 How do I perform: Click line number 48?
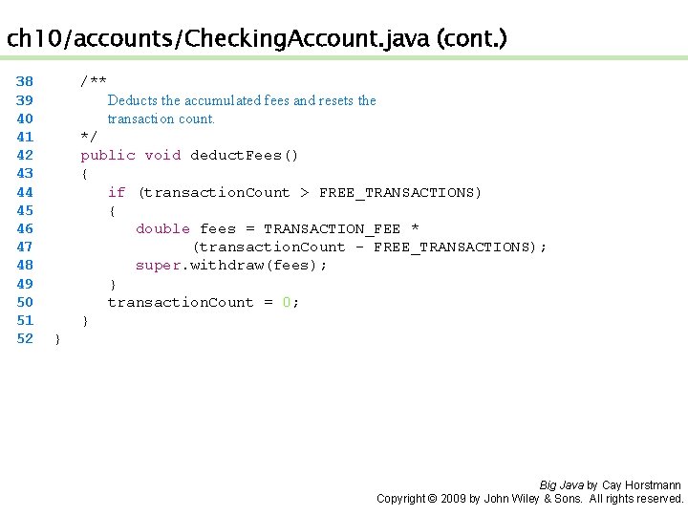pos(25,265)
